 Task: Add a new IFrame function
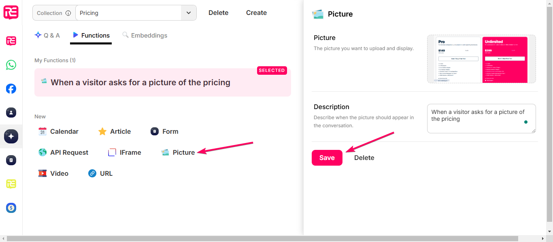click(125, 152)
